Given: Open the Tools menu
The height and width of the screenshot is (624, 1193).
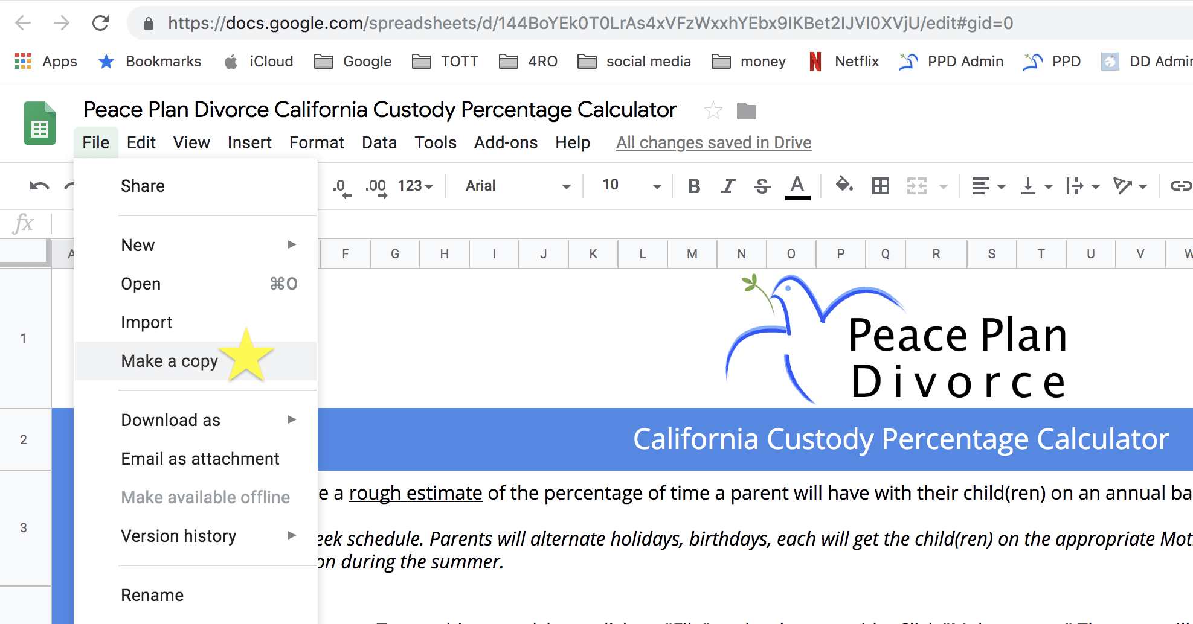Looking at the screenshot, I should [x=436, y=142].
